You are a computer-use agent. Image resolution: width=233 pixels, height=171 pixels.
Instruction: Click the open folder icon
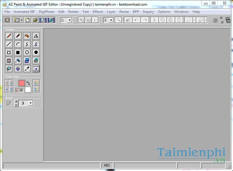[35, 20]
